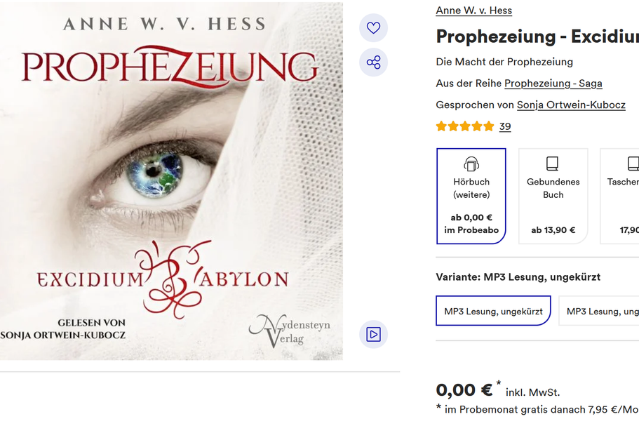639x426 pixels.
Task: Click the headphones Hörbuch format icon
Action: click(471, 164)
